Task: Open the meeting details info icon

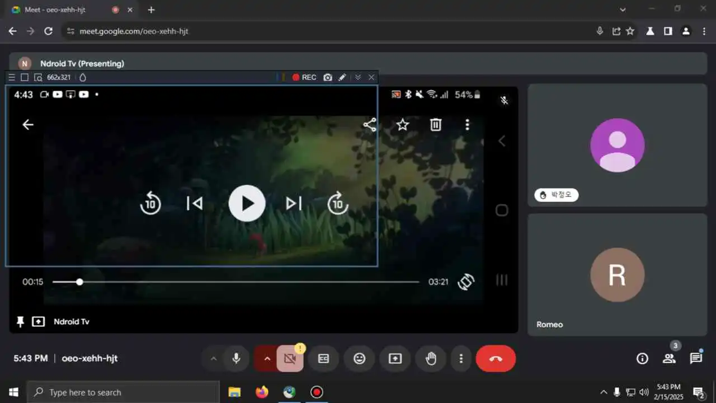Action: pyautogui.click(x=642, y=359)
